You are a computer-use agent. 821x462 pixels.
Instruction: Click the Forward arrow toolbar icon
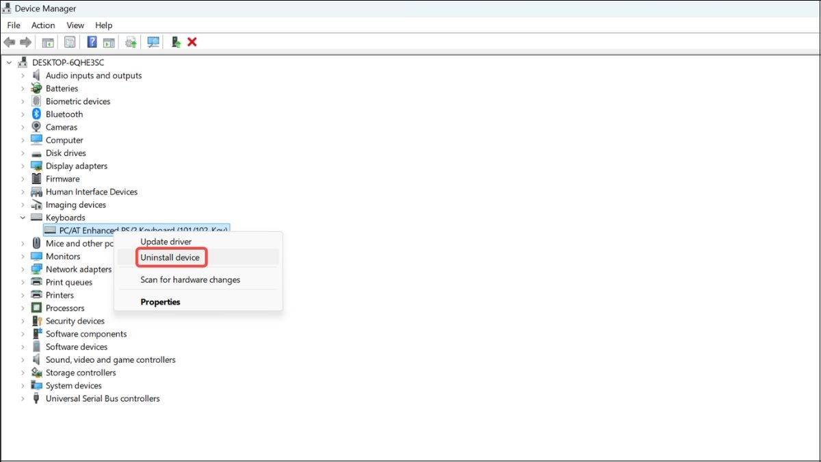(x=26, y=42)
